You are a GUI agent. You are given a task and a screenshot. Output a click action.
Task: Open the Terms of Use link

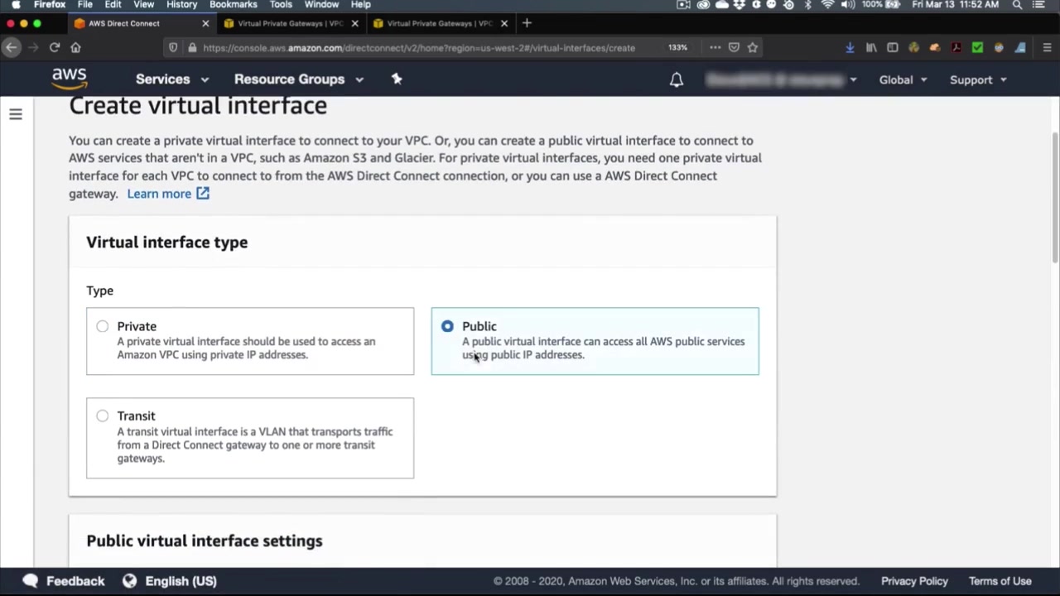click(1000, 581)
